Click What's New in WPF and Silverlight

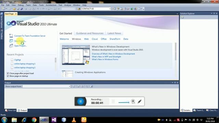click(106, 57)
